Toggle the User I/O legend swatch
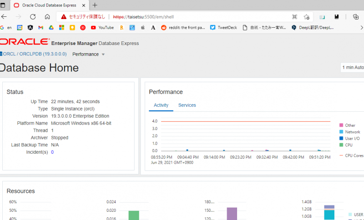Viewport: 364px width, 220px height. (x=341, y=138)
